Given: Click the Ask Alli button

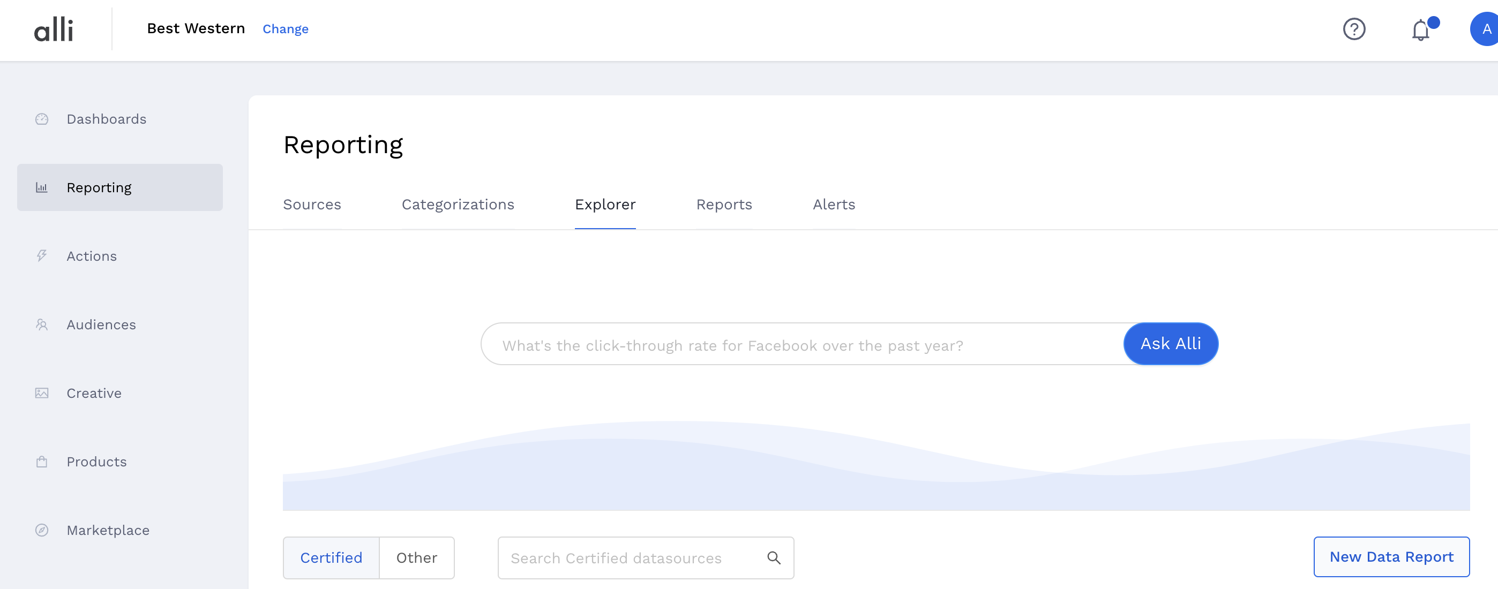Looking at the screenshot, I should pos(1171,344).
